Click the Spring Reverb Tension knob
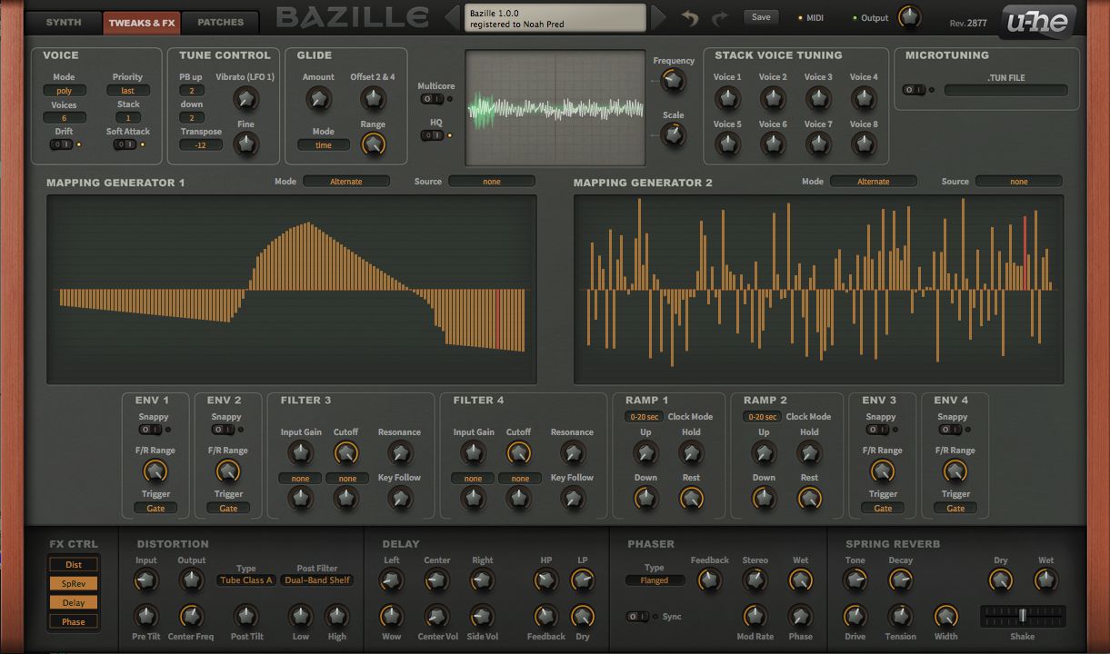This screenshot has height=654, width=1110. coord(900,617)
